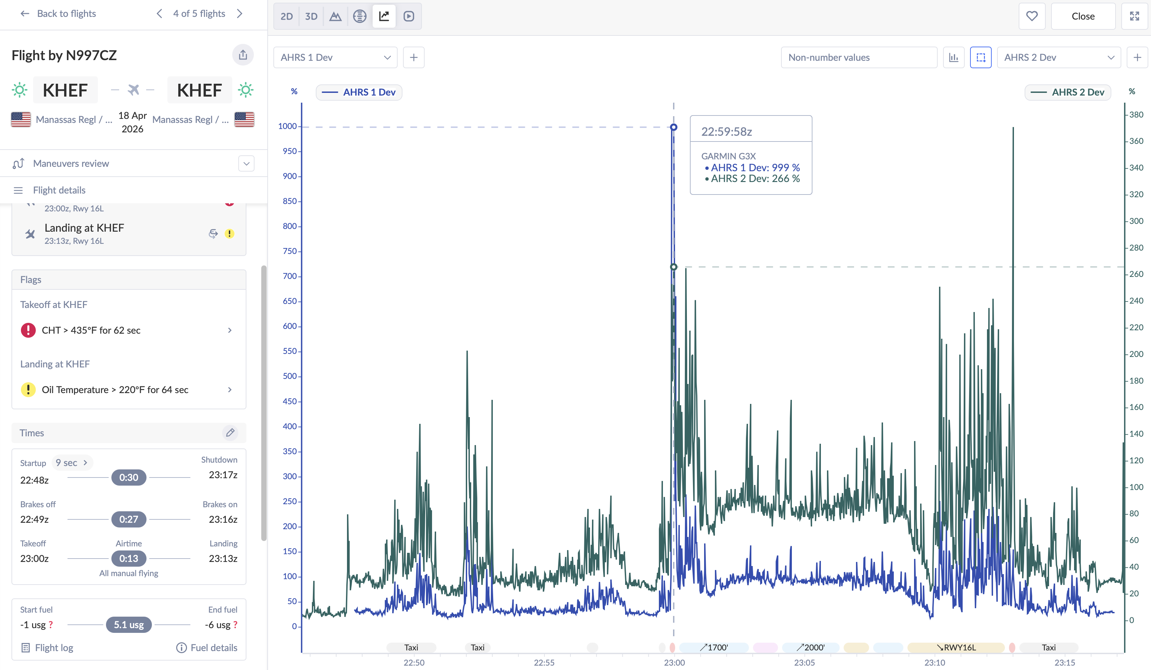This screenshot has width=1151, height=670.
Task: Add this flight to favorites with heart icon
Action: [1032, 17]
